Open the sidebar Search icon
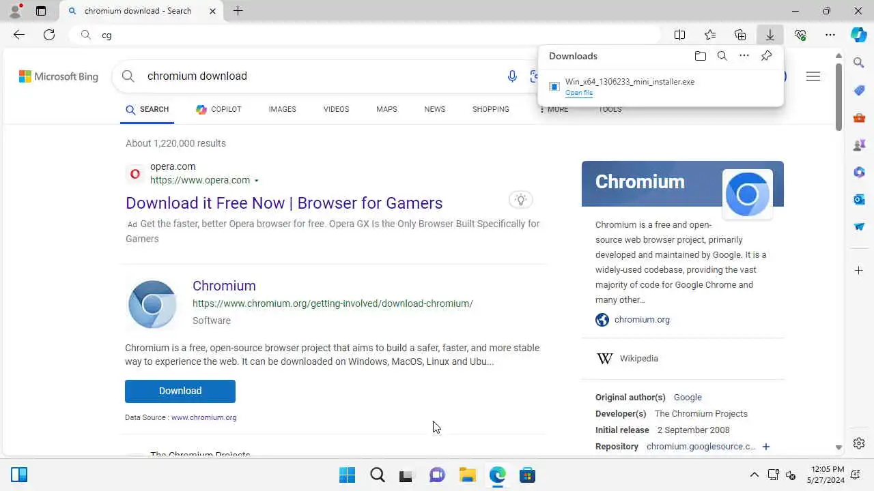The image size is (874, 491). [859, 63]
